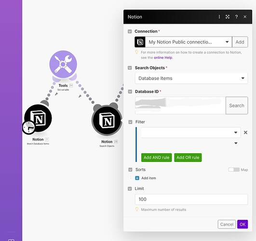256x241 pixels.
Task: Select the Notion Search Objects module
Action: click(107, 120)
